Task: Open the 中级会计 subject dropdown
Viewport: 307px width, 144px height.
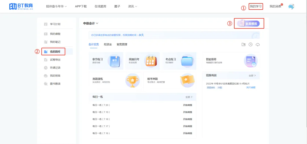Action: 91,23
